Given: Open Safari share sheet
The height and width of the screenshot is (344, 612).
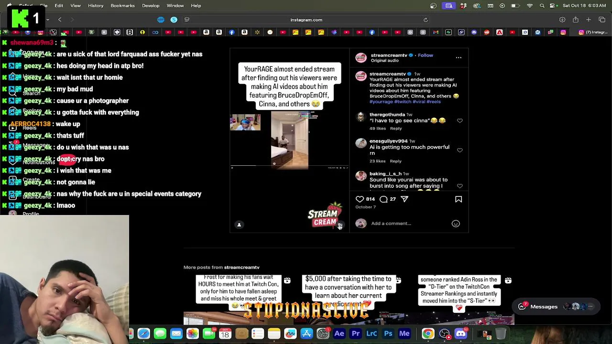Looking at the screenshot, I should [576, 20].
